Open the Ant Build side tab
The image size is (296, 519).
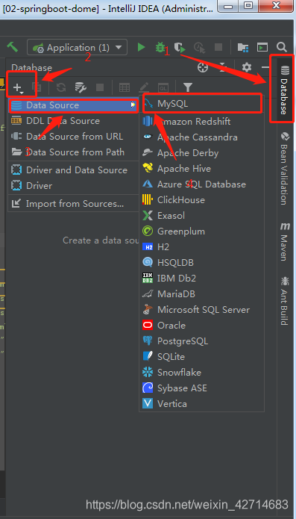(x=284, y=301)
